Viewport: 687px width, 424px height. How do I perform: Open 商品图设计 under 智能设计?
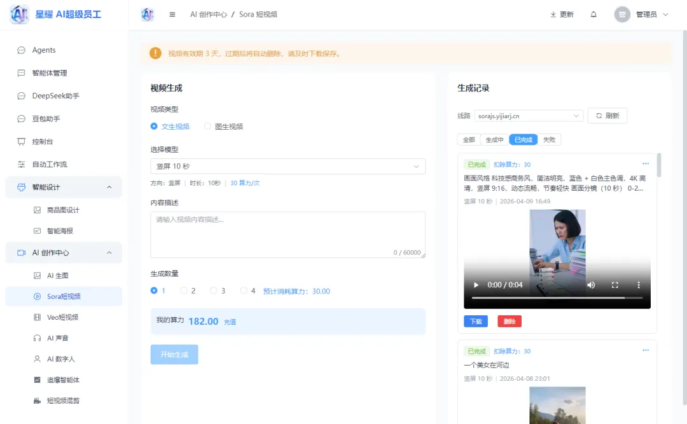pyautogui.click(x=58, y=209)
